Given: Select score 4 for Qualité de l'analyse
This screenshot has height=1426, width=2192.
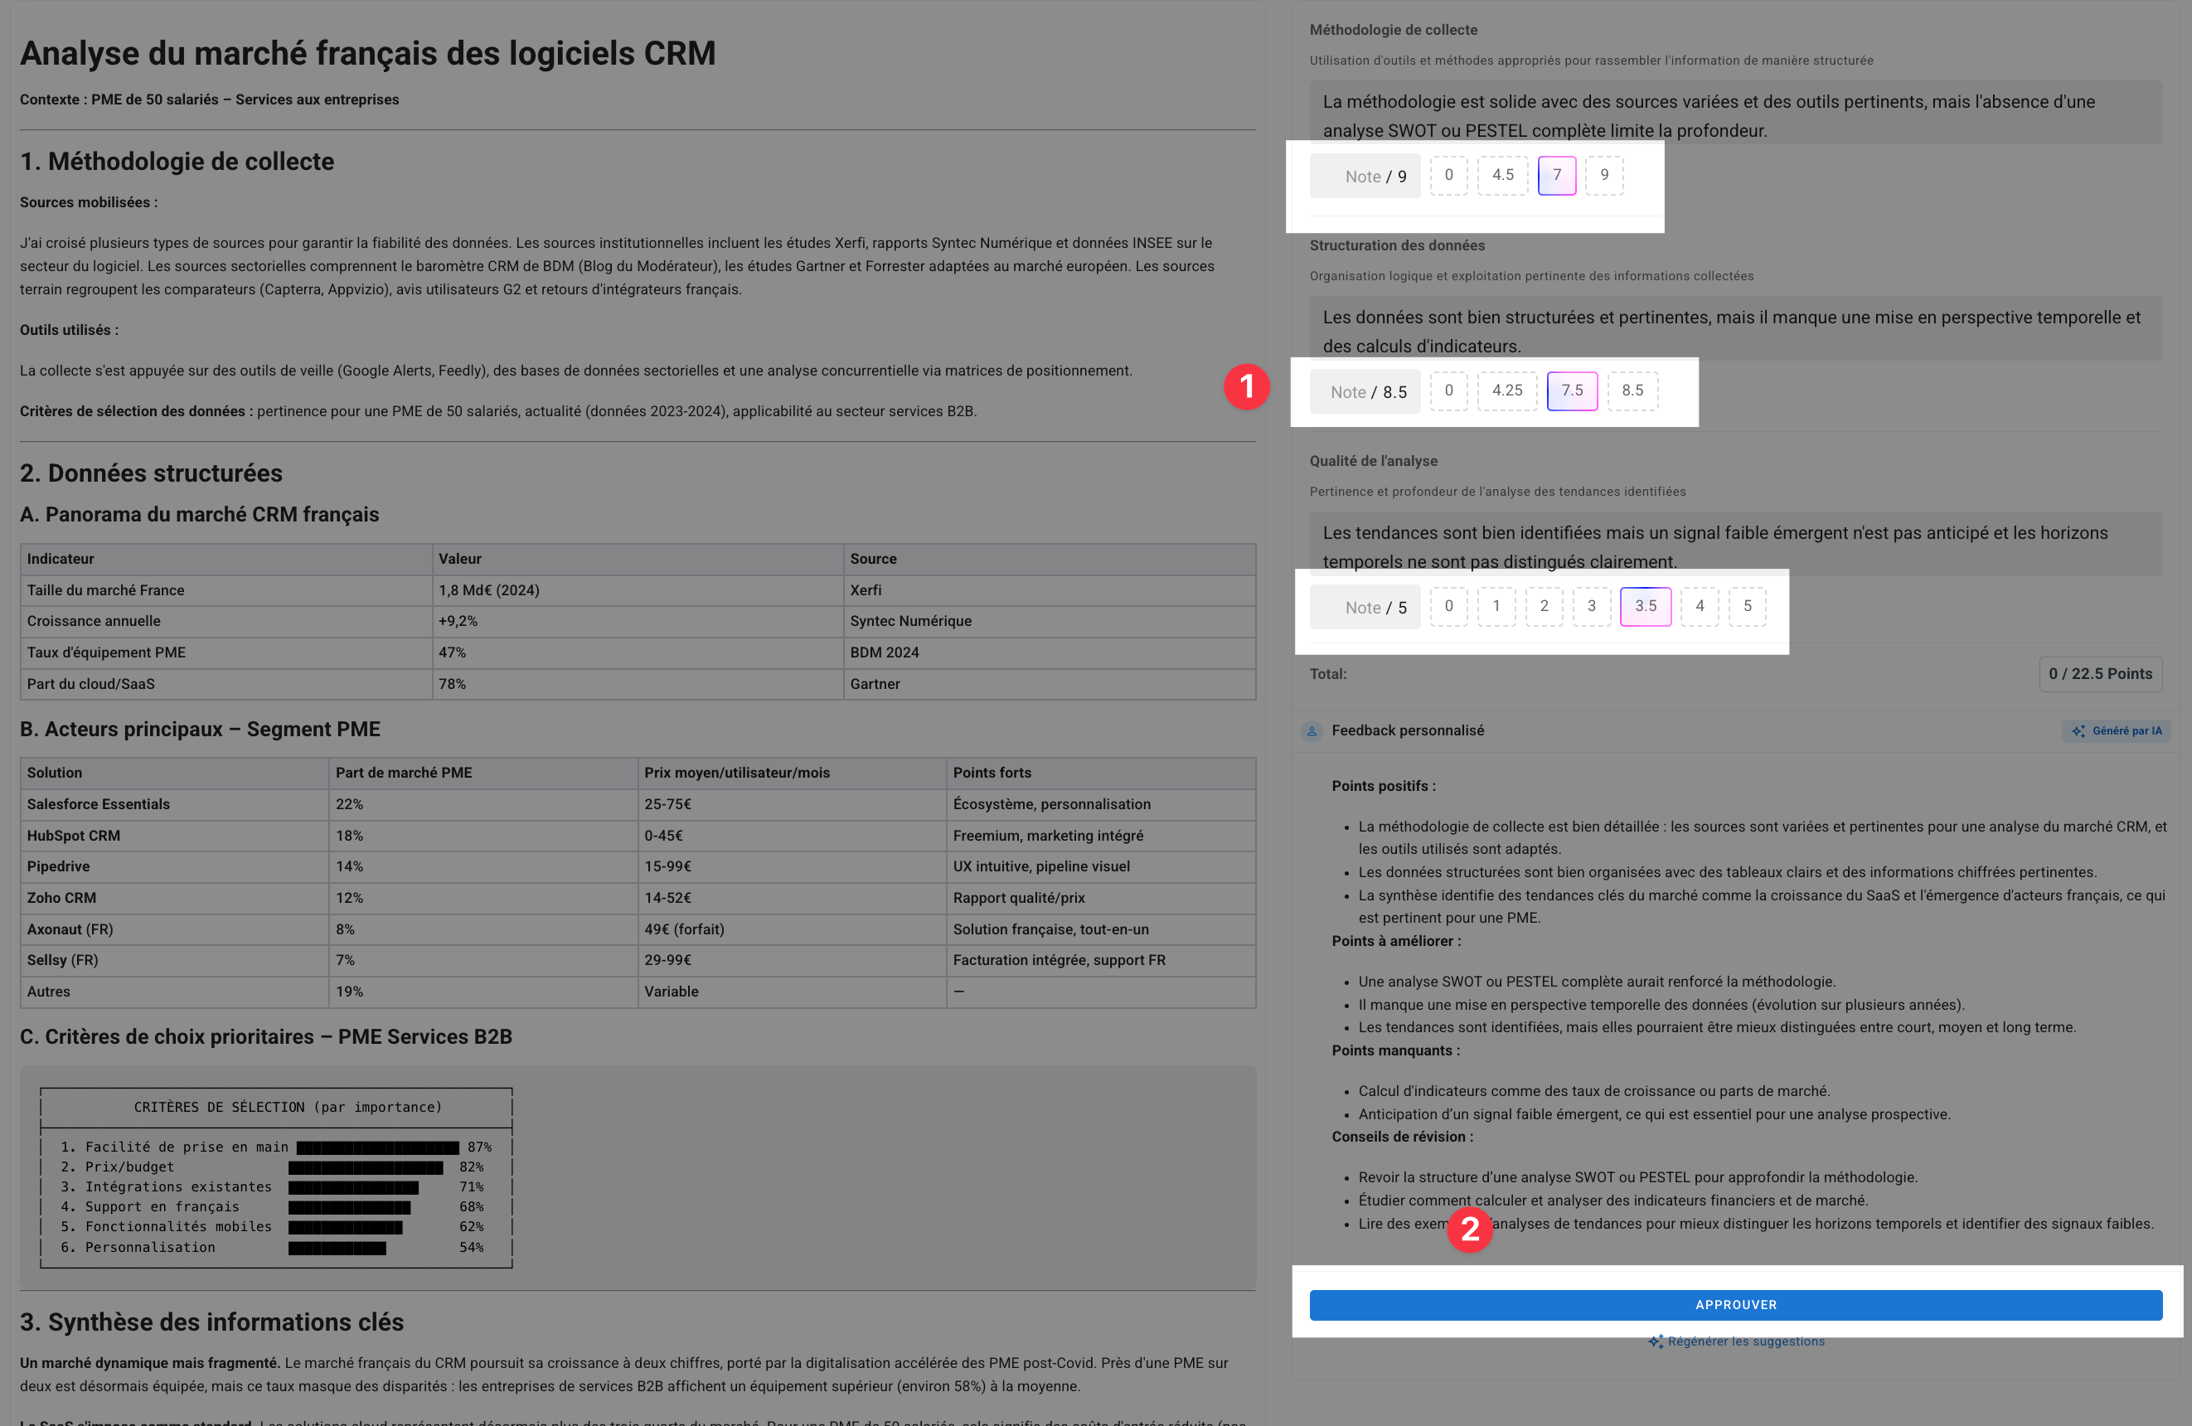Looking at the screenshot, I should coord(1700,606).
